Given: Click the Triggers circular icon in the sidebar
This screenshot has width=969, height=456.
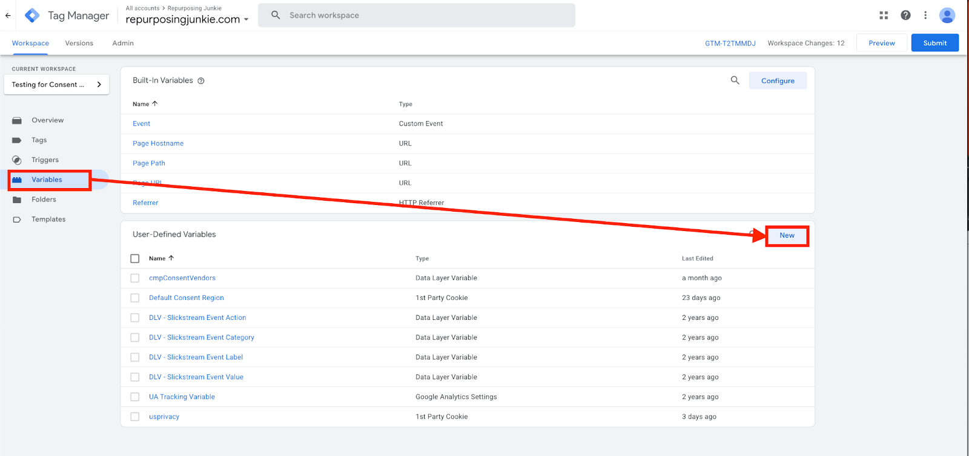Looking at the screenshot, I should click(x=17, y=160).
